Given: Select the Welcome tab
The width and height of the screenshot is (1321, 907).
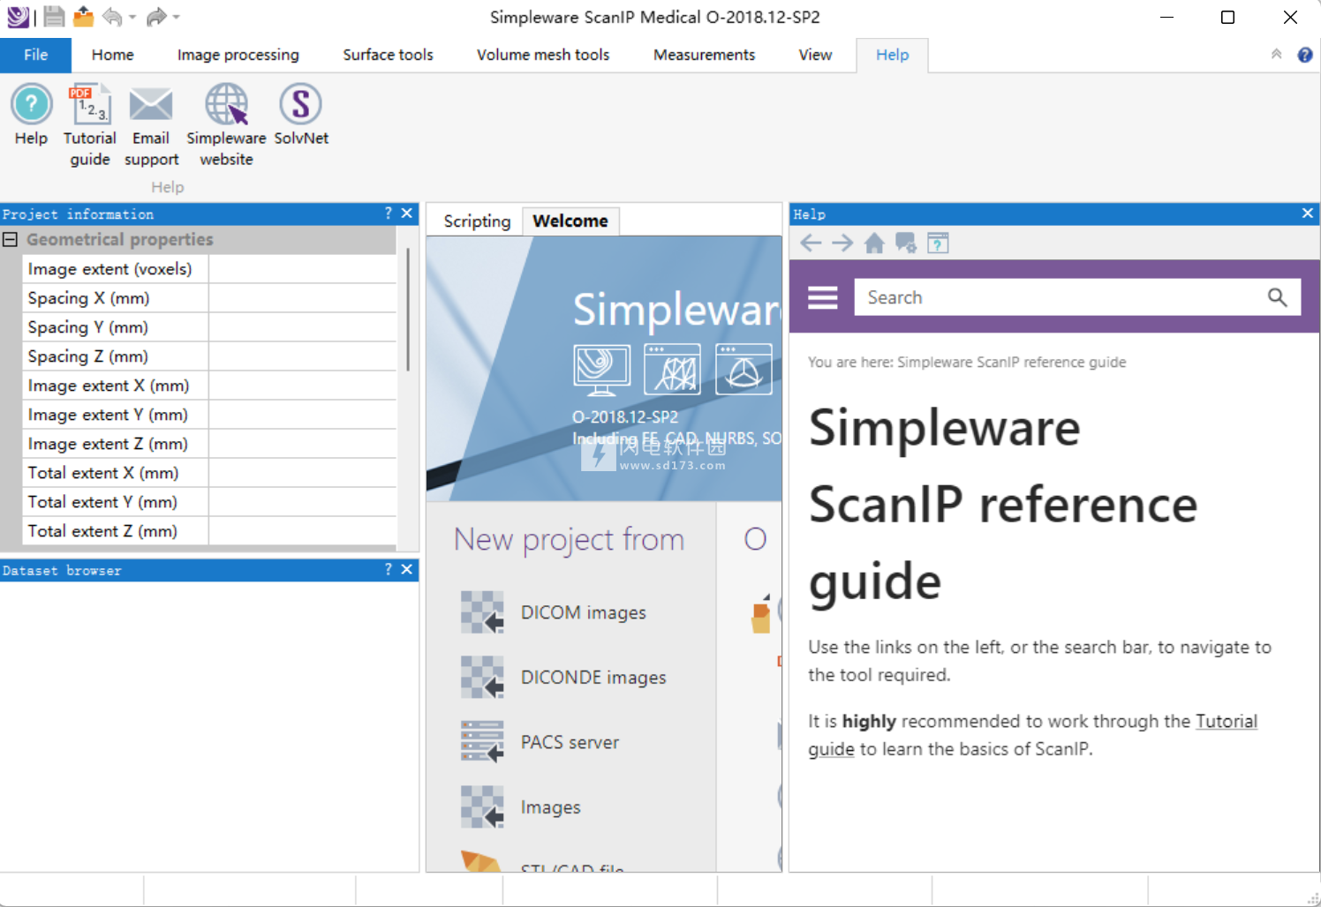Looking at the screenshot, I should pos(570,221).
